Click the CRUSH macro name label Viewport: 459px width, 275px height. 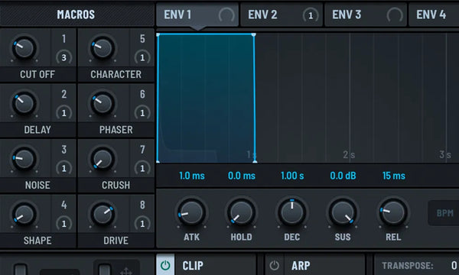tap(116, 186)
